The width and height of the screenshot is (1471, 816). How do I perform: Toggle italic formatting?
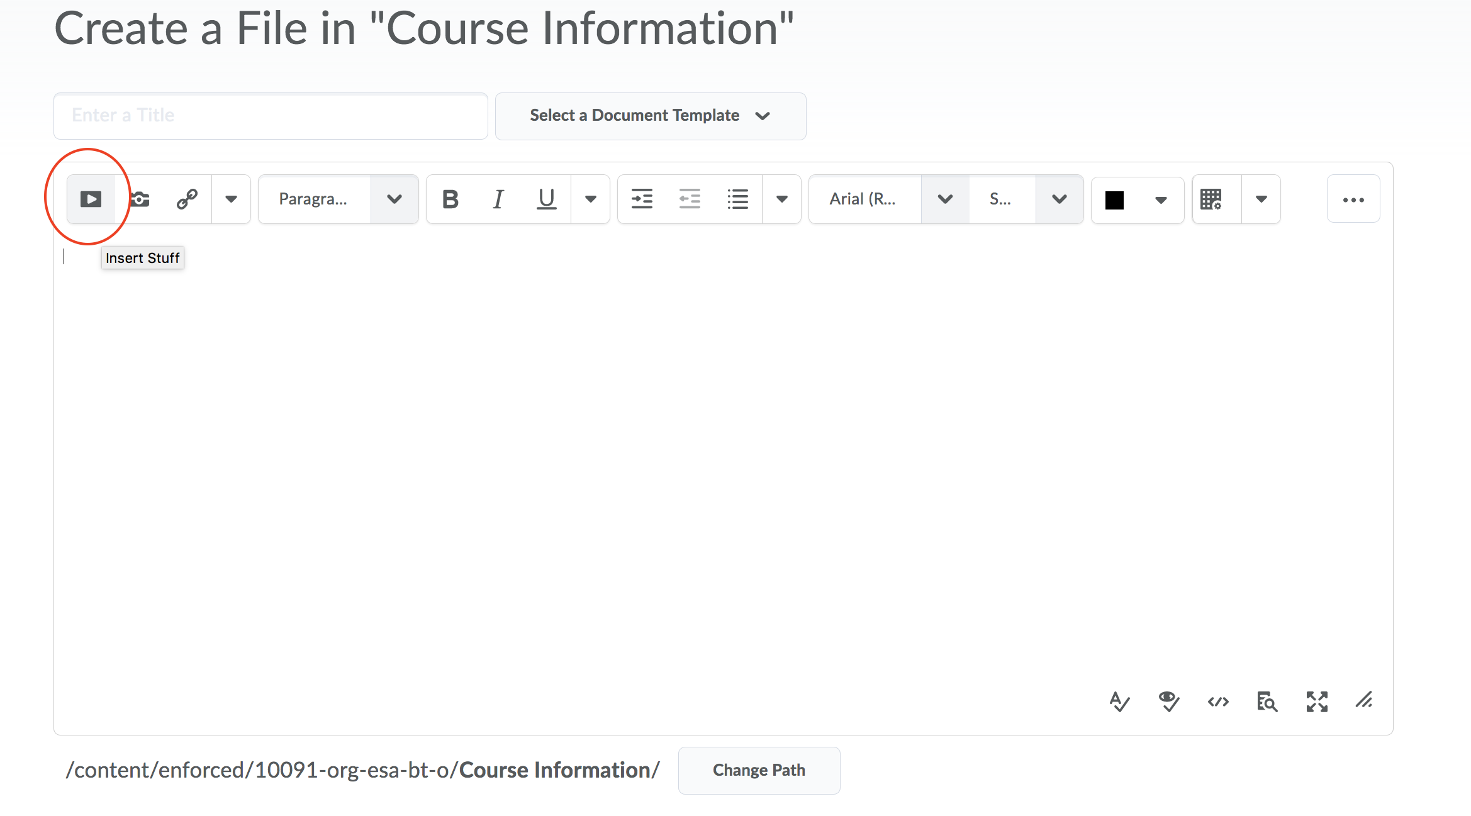point(498,199)
